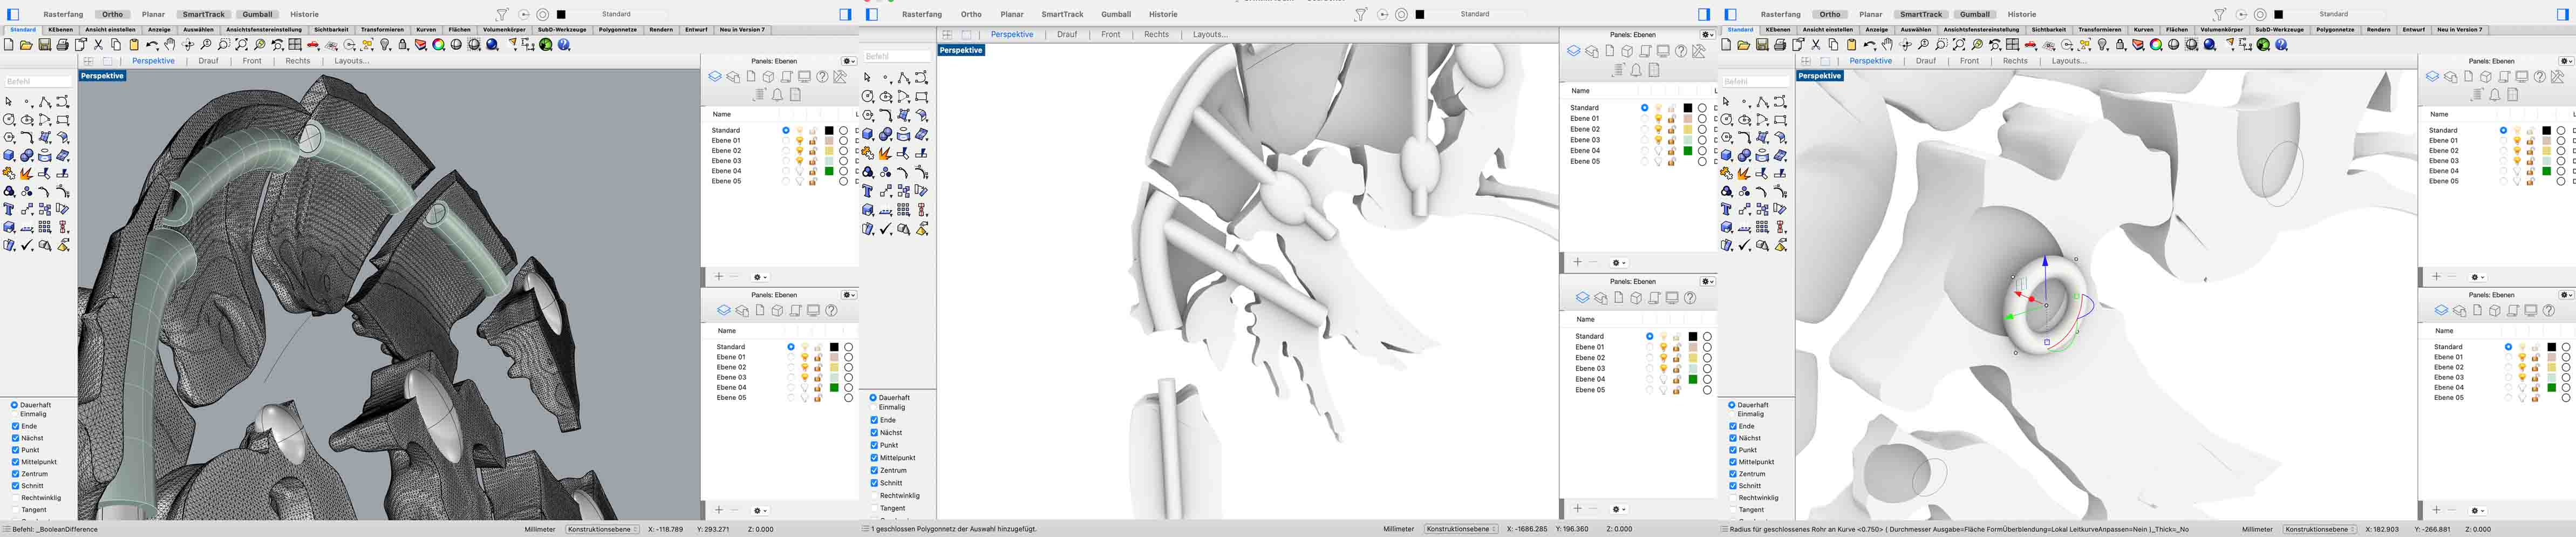Open the Volumenkörper toolbar tab in leftmost window
The width and height of the screenshot is (2576, 537).
tap(503, 30)
